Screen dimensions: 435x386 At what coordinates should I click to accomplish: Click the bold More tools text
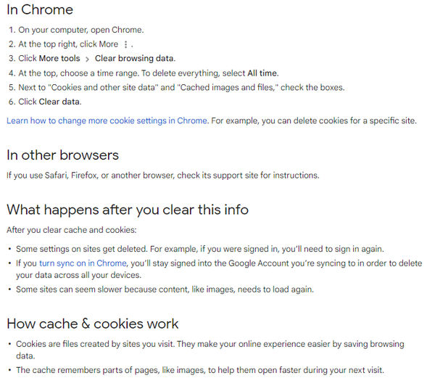(59, 58)
